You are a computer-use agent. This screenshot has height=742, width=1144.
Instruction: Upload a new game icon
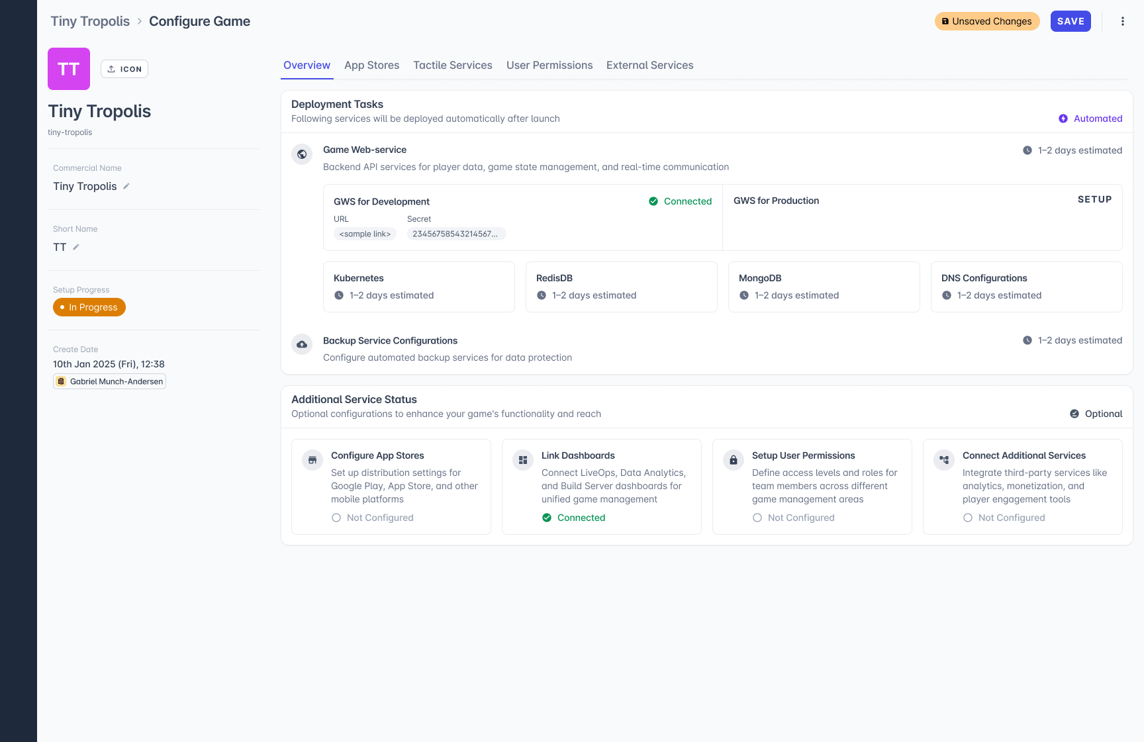[124, 69]
